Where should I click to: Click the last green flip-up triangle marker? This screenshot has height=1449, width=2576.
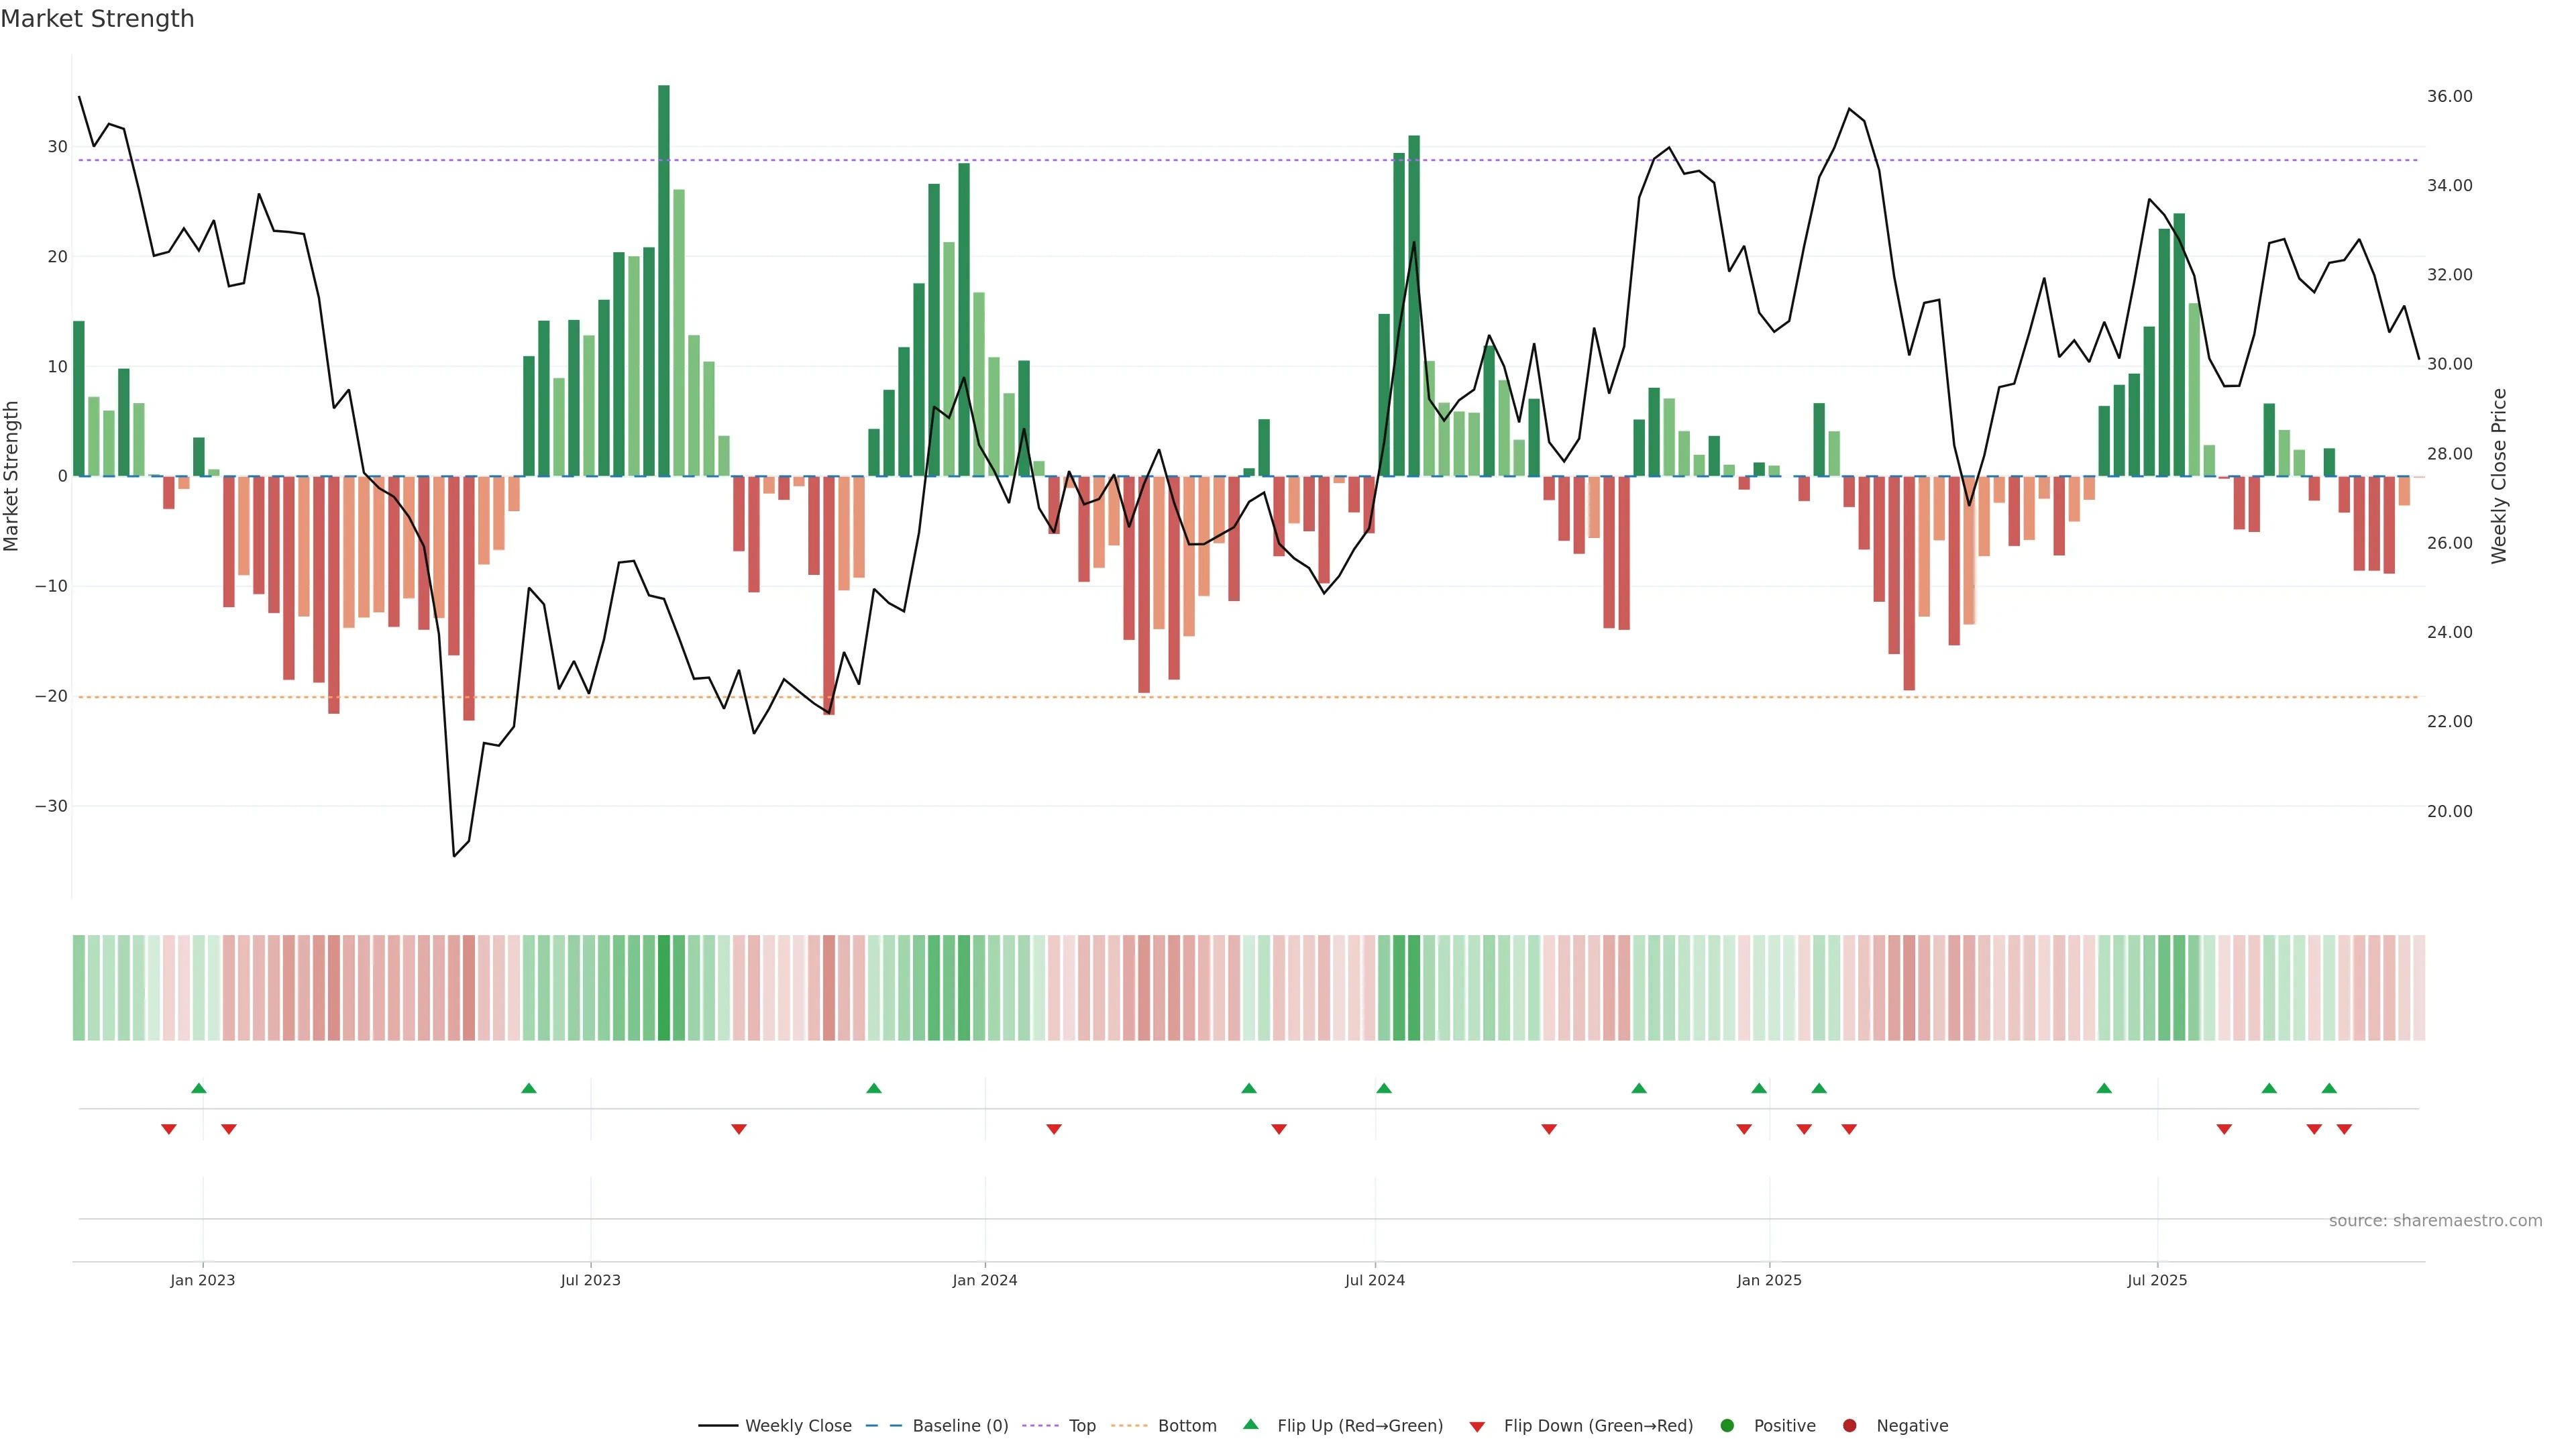[2329, 1088]
